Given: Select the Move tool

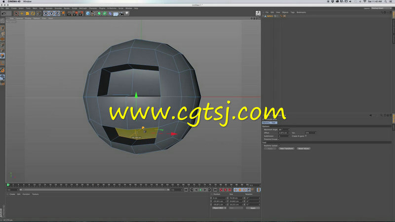Looking at the screenshot, I should (x=22, y=13).
